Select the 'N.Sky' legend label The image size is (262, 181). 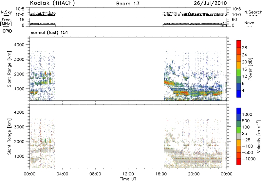pos(6,12)
